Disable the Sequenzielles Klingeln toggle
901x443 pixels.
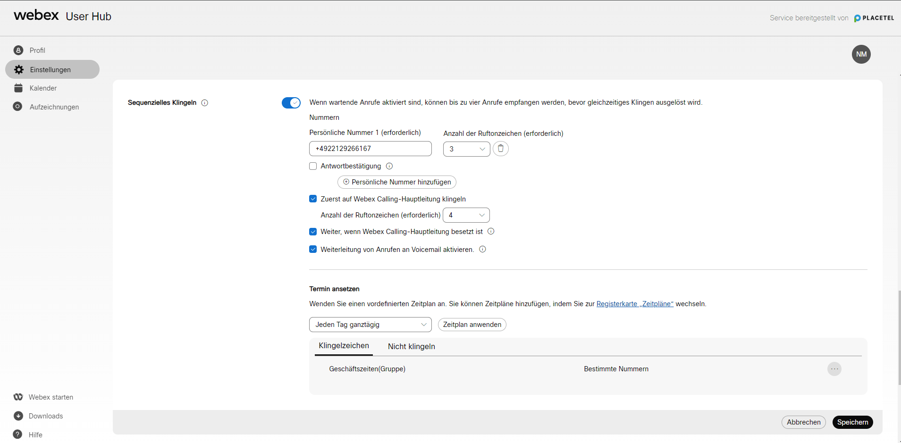tap(291, 102)
